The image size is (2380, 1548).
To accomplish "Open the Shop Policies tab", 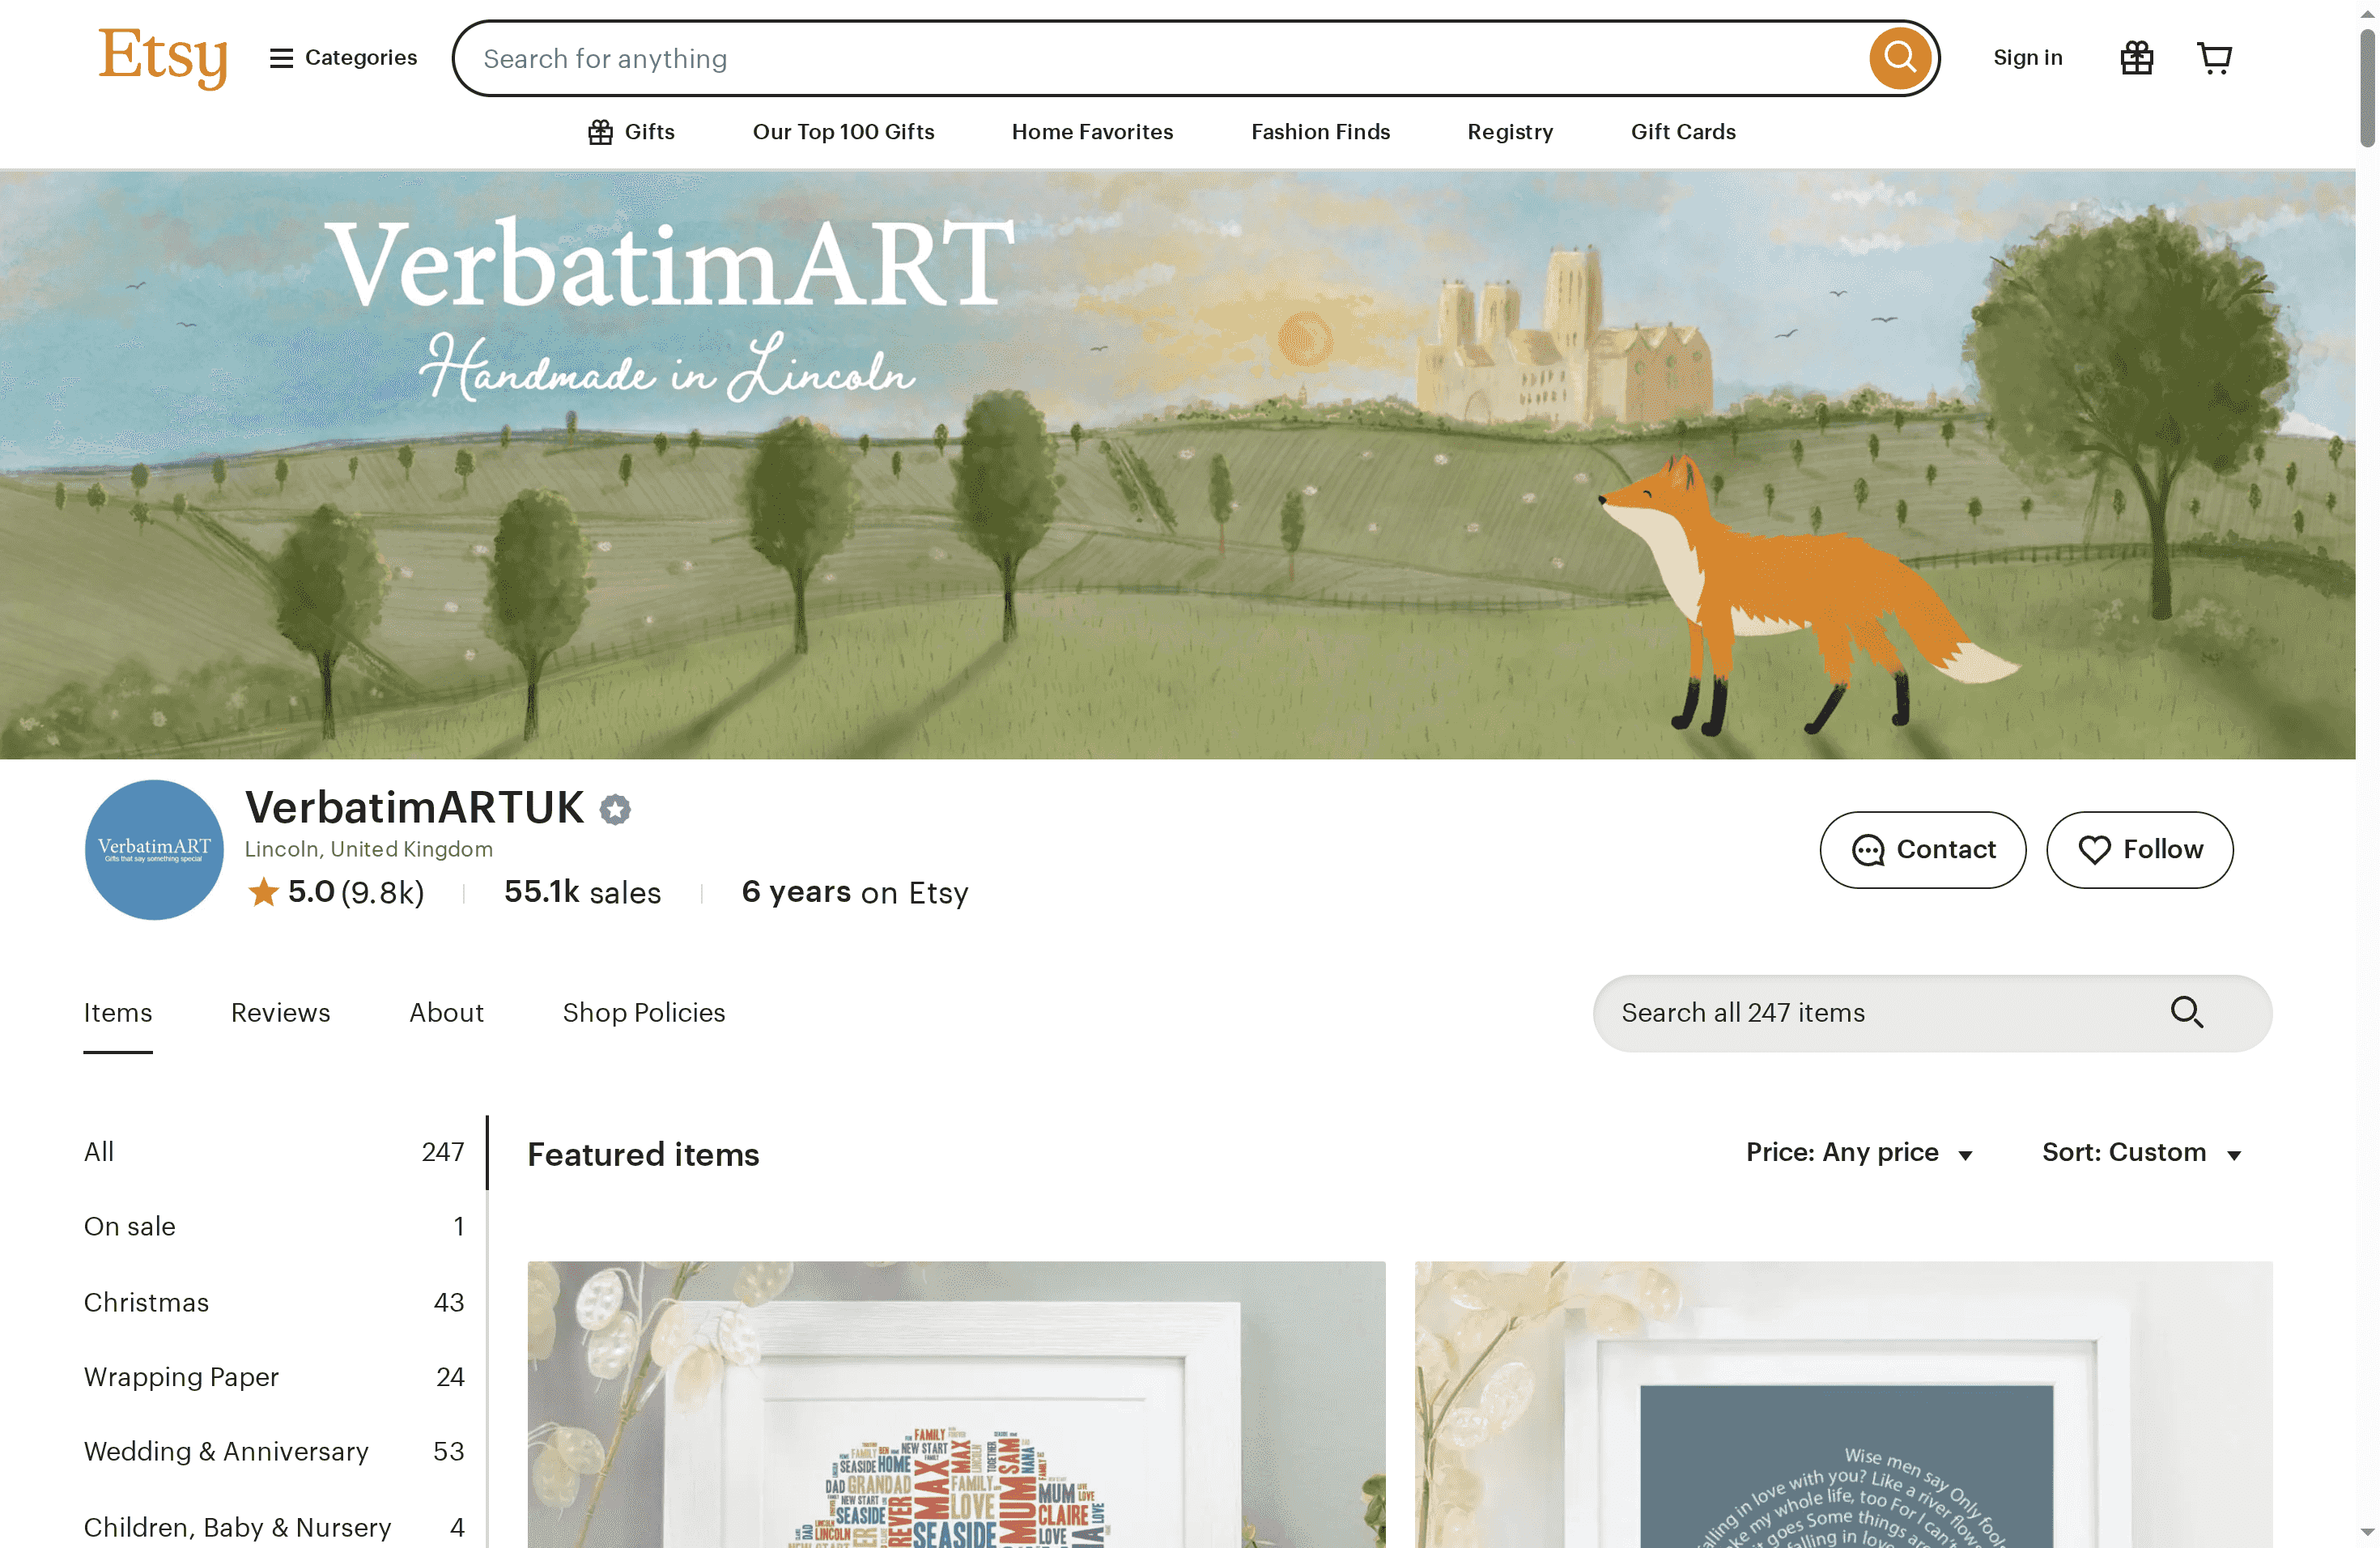I will coord(643,1012).
